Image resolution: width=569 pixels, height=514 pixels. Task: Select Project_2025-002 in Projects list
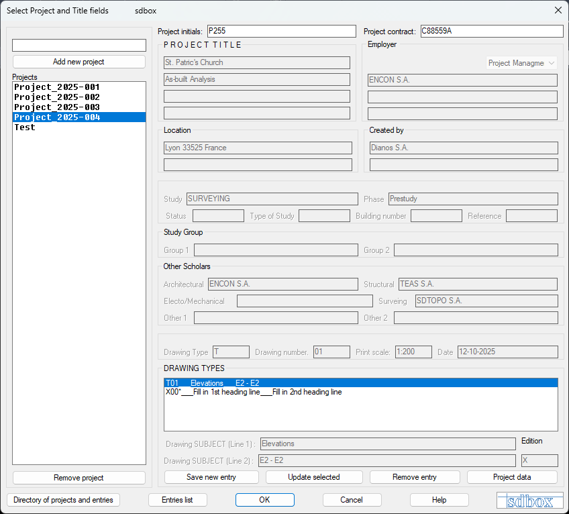click(x=79, y=97)
